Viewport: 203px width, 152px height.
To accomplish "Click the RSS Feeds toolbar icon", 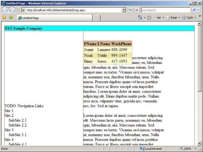I will [x=149, y=17].
